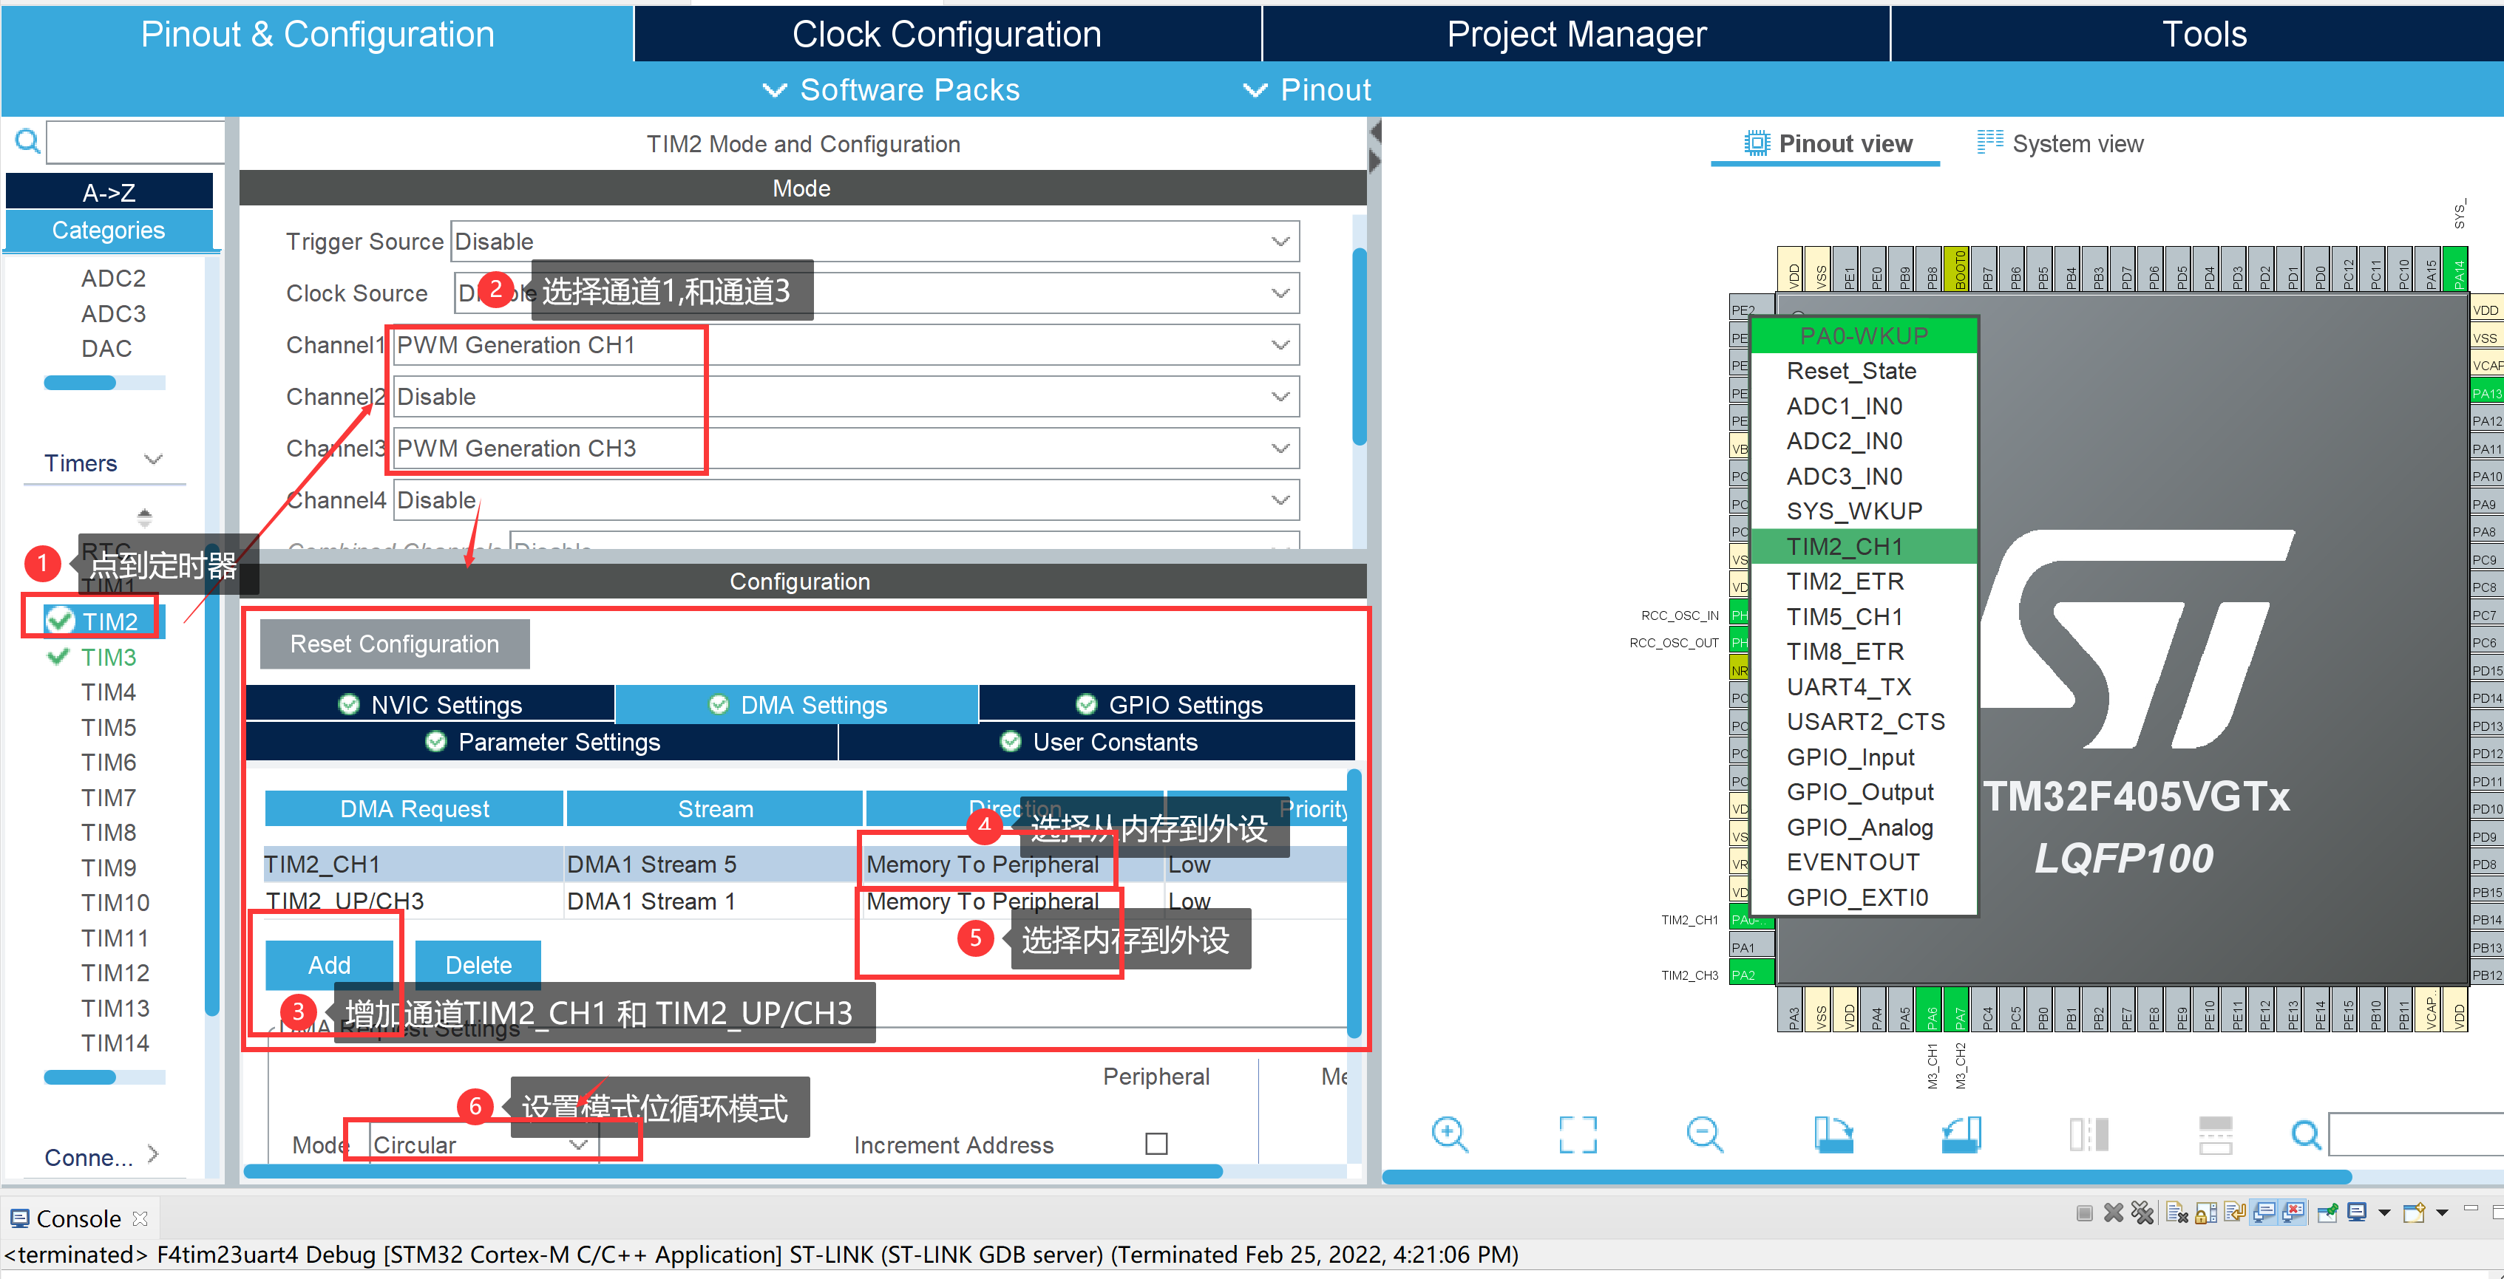Pin the console using pushpin icon
The width and height of the screenshot is (2504, 1279).
click(2327, 1213)
